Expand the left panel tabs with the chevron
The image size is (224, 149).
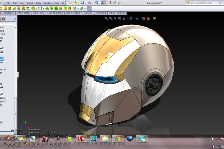pyautogui.click(x=15, y=19)
